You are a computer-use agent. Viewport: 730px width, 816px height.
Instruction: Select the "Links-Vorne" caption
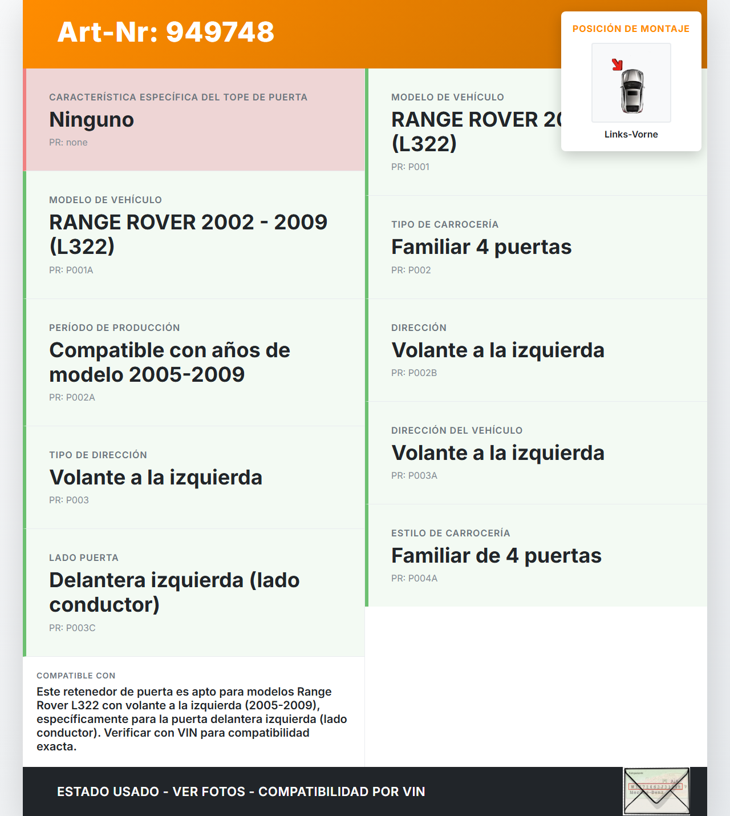click(x=631, y=134)
